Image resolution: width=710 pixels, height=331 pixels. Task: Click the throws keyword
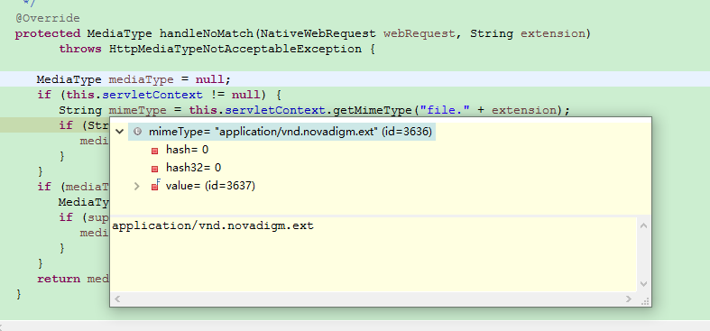tap(80, 49)
